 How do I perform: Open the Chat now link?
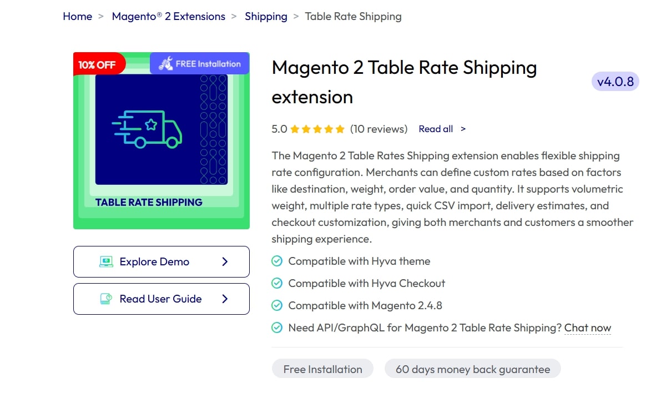(x=588, y=328)
